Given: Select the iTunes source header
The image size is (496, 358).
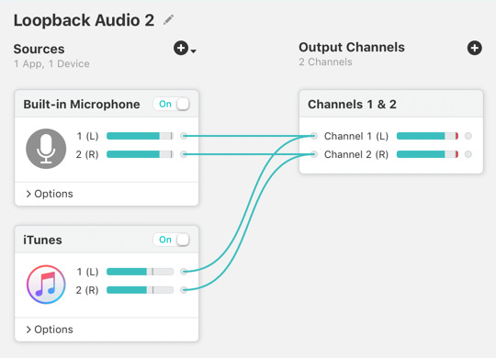Looking at the screenshot, I should [x=107, y=240].
